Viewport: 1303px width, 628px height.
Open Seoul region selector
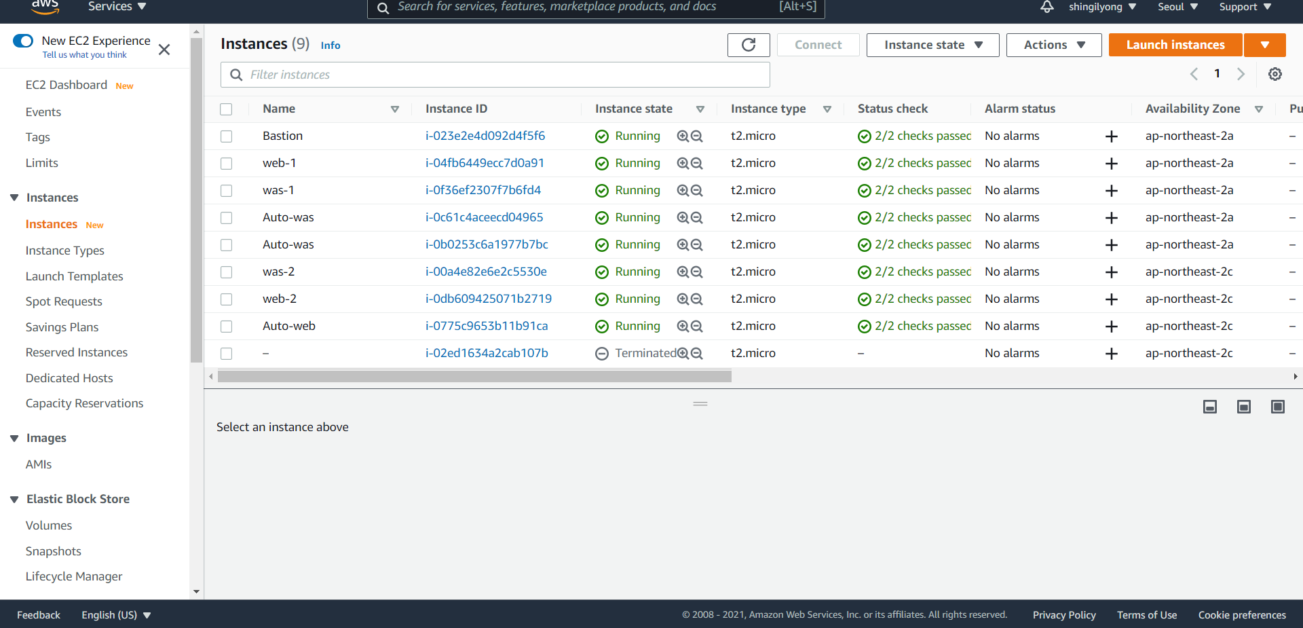(x=1177, y=7)
